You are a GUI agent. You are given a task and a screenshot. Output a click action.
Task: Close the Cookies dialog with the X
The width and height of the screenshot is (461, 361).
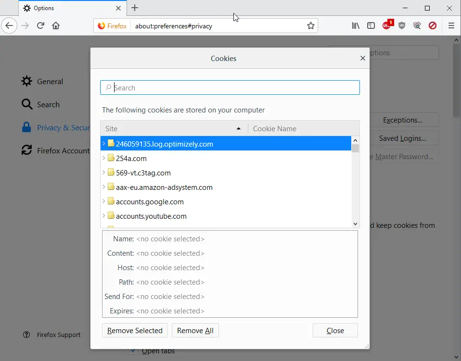[363, 58]
